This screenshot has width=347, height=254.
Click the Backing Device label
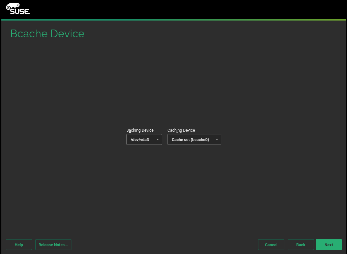click(140, 130)
